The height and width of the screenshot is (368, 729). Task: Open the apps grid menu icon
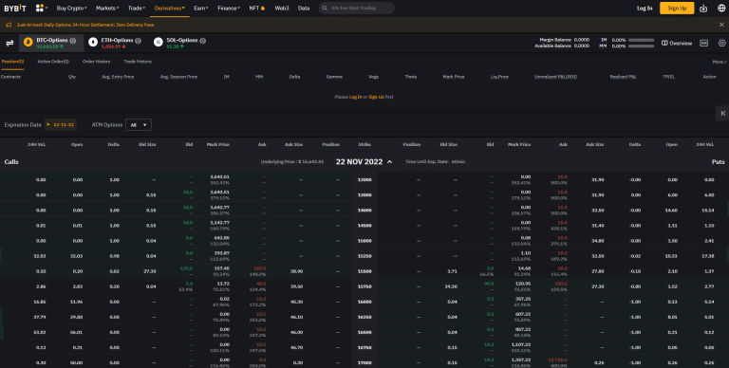(40, 8)
